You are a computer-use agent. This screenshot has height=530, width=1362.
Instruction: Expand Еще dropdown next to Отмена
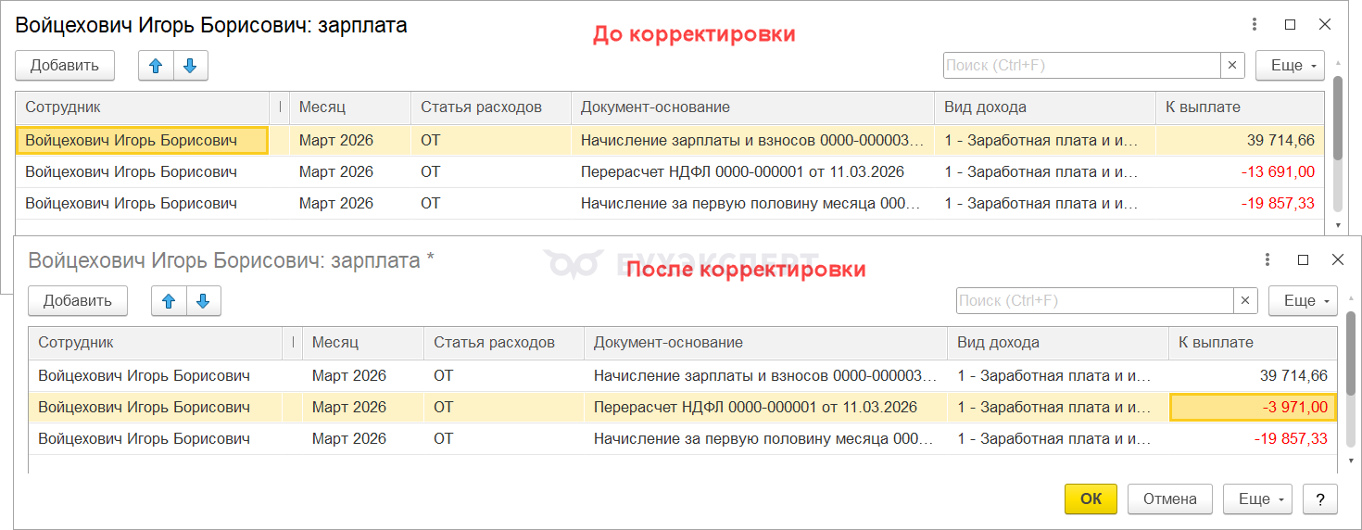pos(1257,498)
